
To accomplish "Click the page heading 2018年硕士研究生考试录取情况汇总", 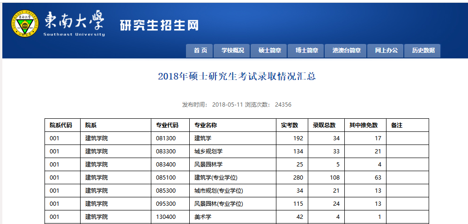I will pos(237,76).
